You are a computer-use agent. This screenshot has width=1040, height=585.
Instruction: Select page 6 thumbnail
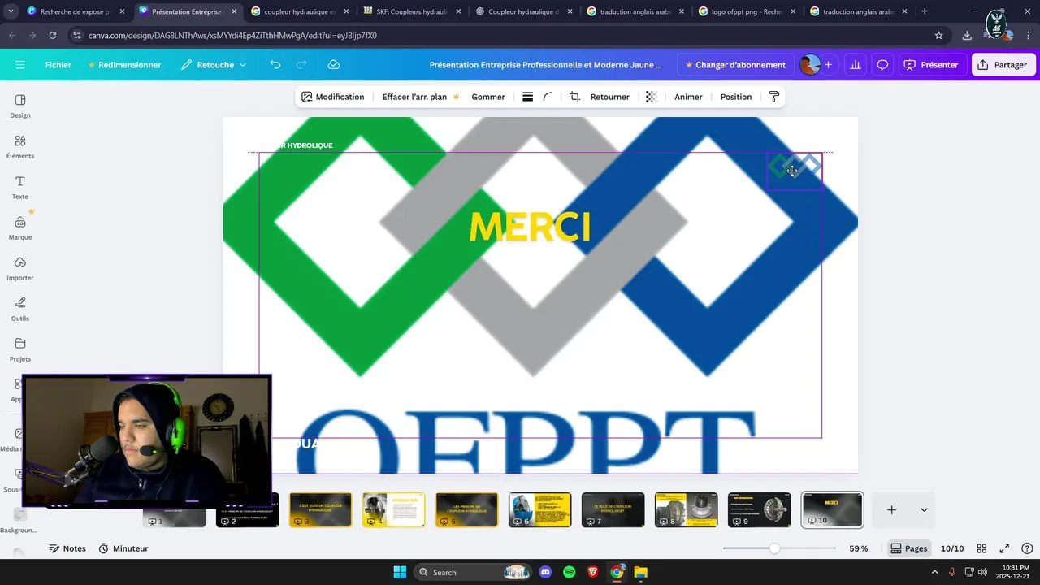pyautogui.click(x=539, y=509)
